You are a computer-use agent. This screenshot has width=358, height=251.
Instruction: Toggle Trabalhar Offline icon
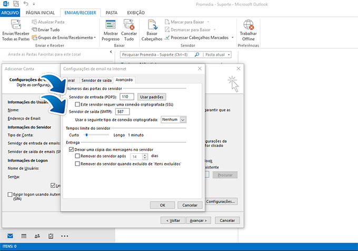click(248, 25)
